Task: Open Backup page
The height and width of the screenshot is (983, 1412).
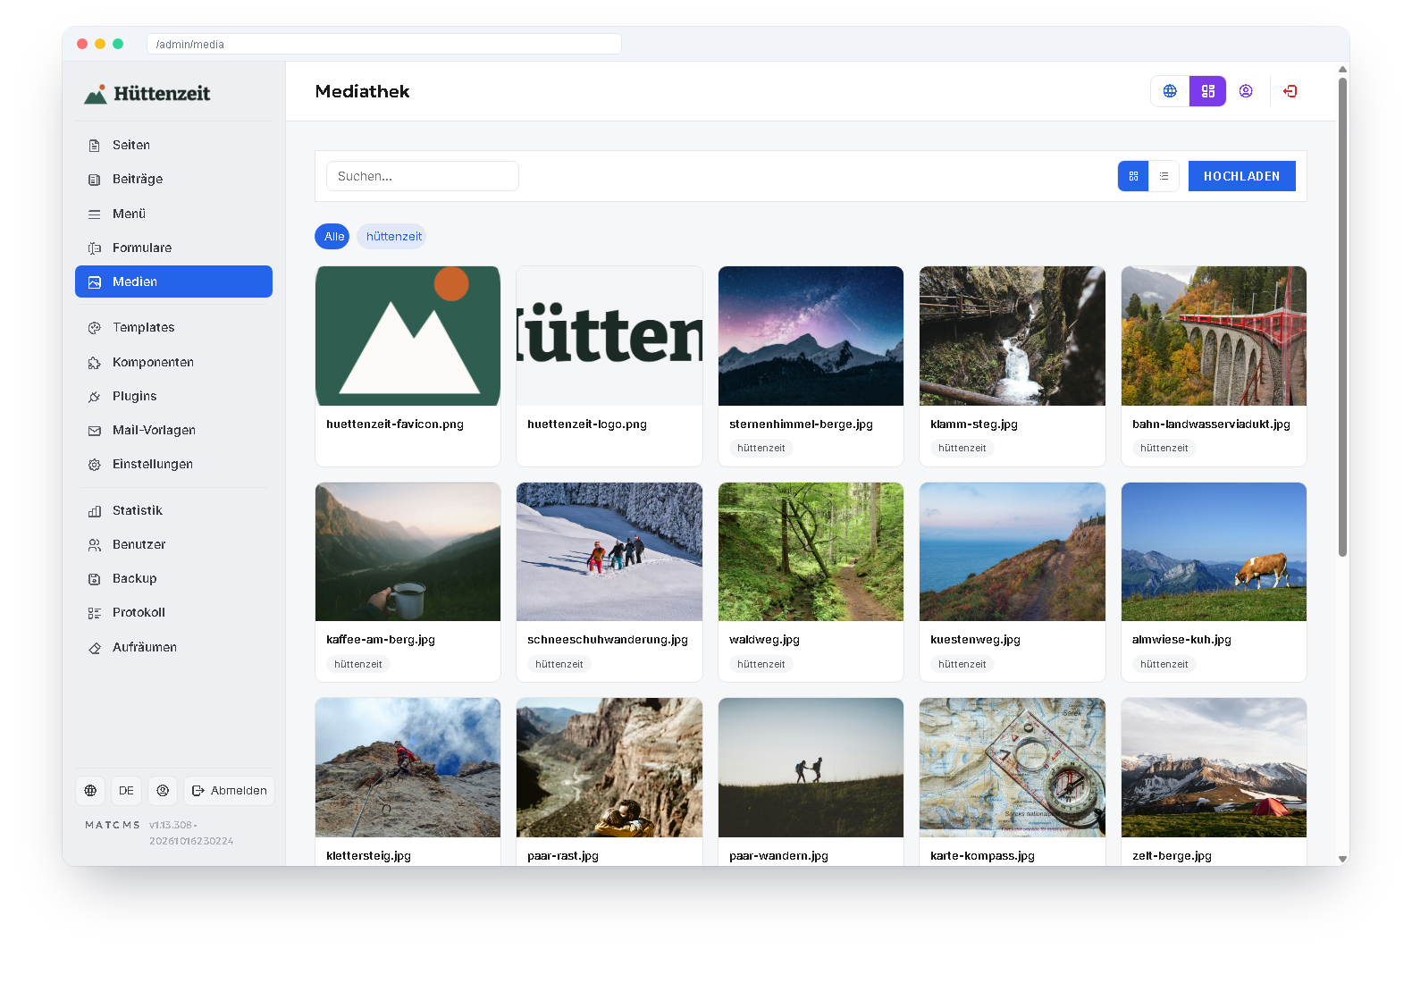Action: click(173, 578)
